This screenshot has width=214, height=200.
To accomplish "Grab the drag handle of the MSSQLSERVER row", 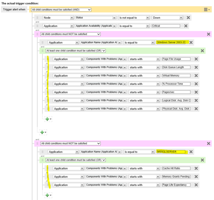I will coord(43,152).
